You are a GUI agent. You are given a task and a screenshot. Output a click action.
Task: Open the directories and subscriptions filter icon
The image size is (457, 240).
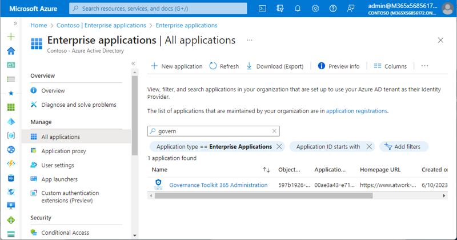tap(280, 9)
